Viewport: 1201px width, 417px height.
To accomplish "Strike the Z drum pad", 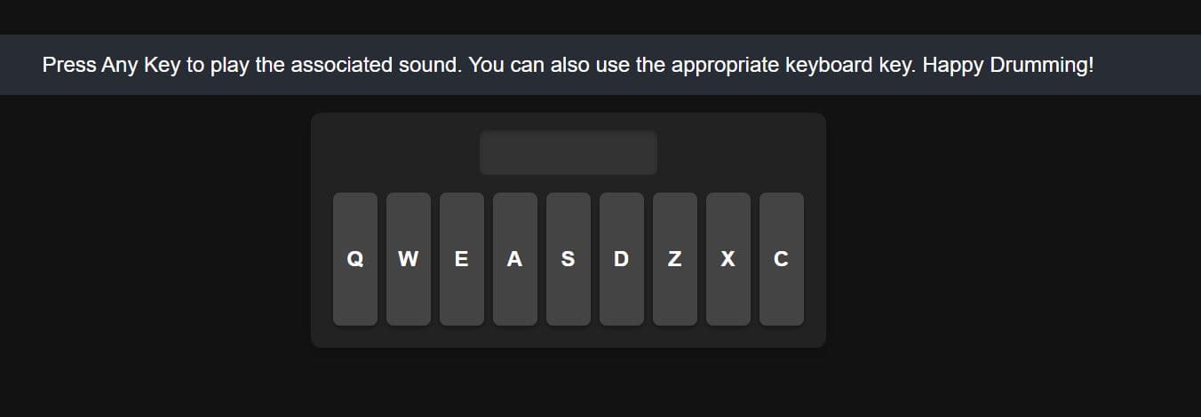I will click(x=675, y=259).
